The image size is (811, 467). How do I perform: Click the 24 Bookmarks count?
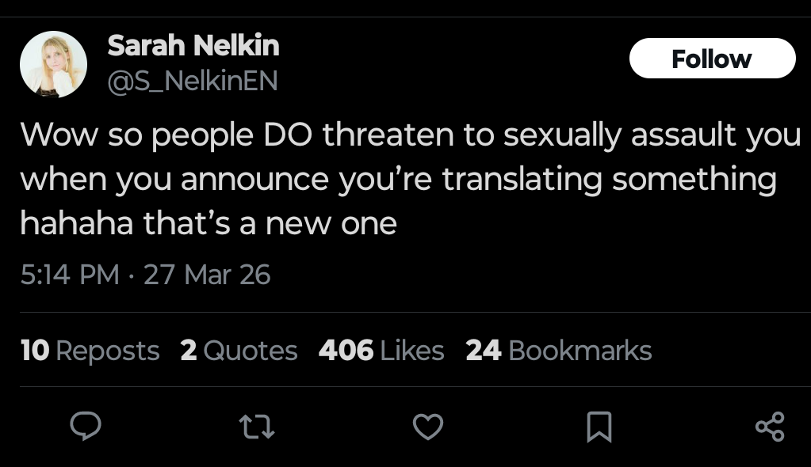[558, 350]
